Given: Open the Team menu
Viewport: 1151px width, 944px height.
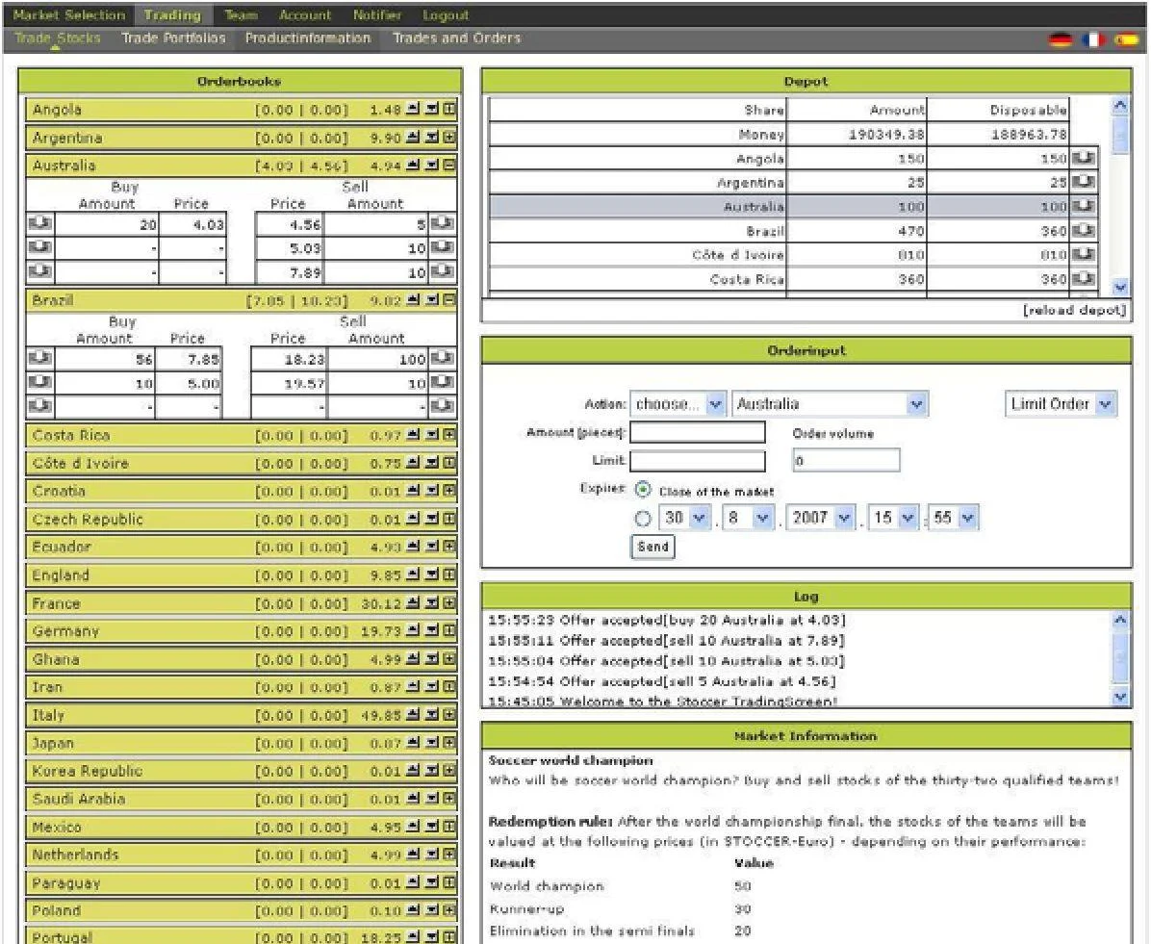Looking at the screenshot, I should (x=241, y=14).
